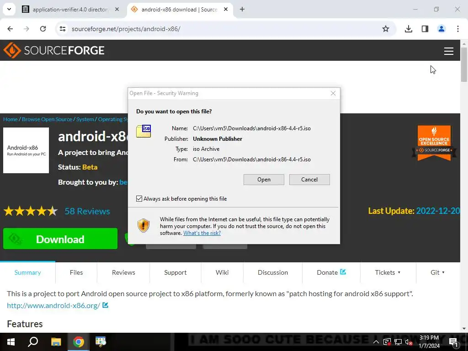Open taskbar search magnifier
The height and width of the screenshot is (351, 468).
33,342
